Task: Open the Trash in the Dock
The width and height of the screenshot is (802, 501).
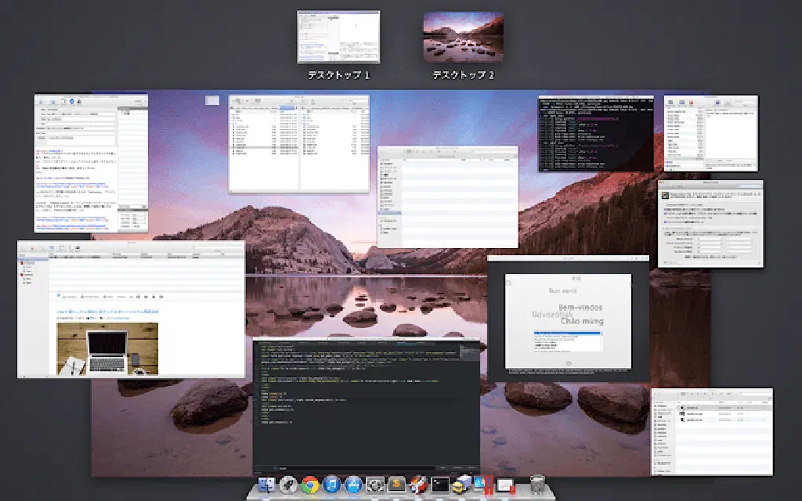Action: 537,486
